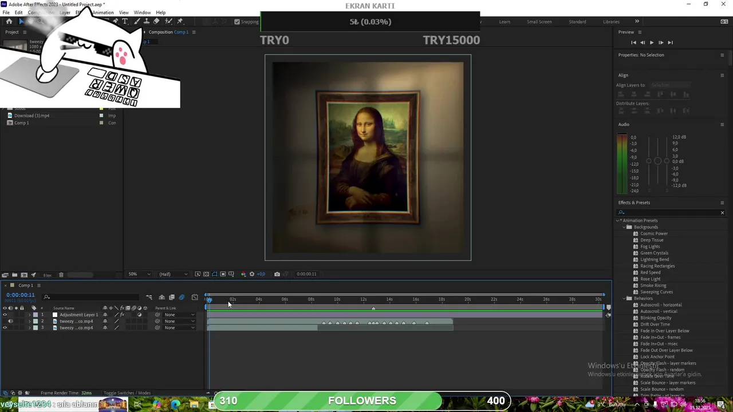This screenshot has width=733, height=412.
Task: Select the Cosmic Power preset
Action: (x=654, y=233)
